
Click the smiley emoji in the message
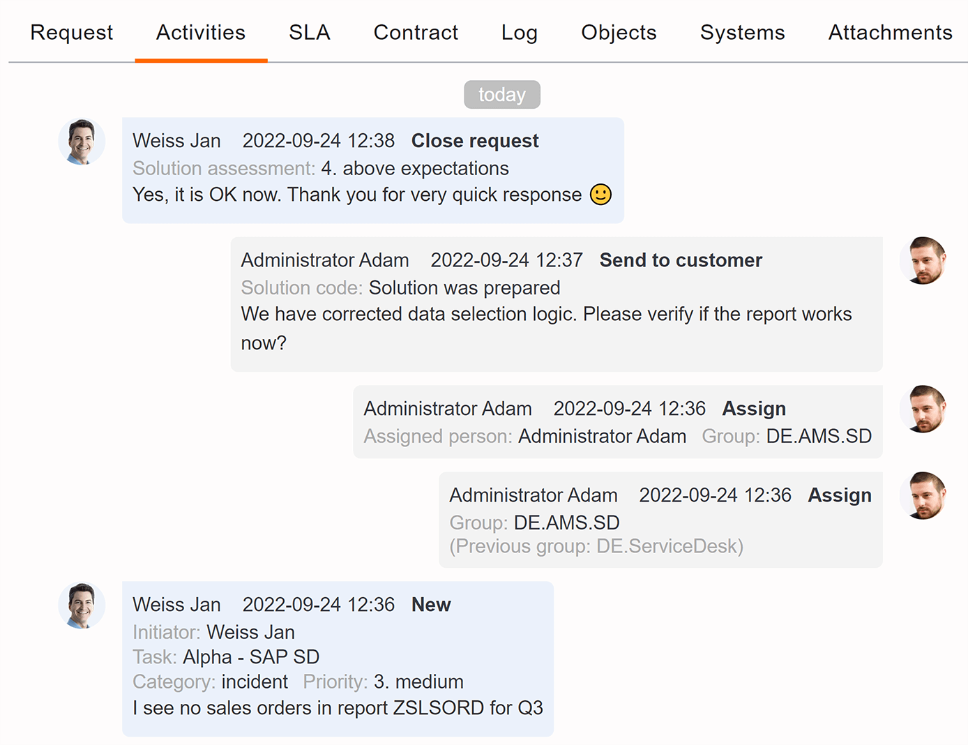pos(600,195)
